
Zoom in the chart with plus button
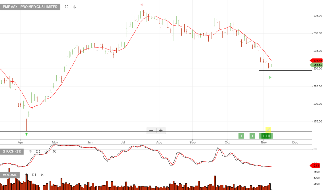[x=161, y=130]
